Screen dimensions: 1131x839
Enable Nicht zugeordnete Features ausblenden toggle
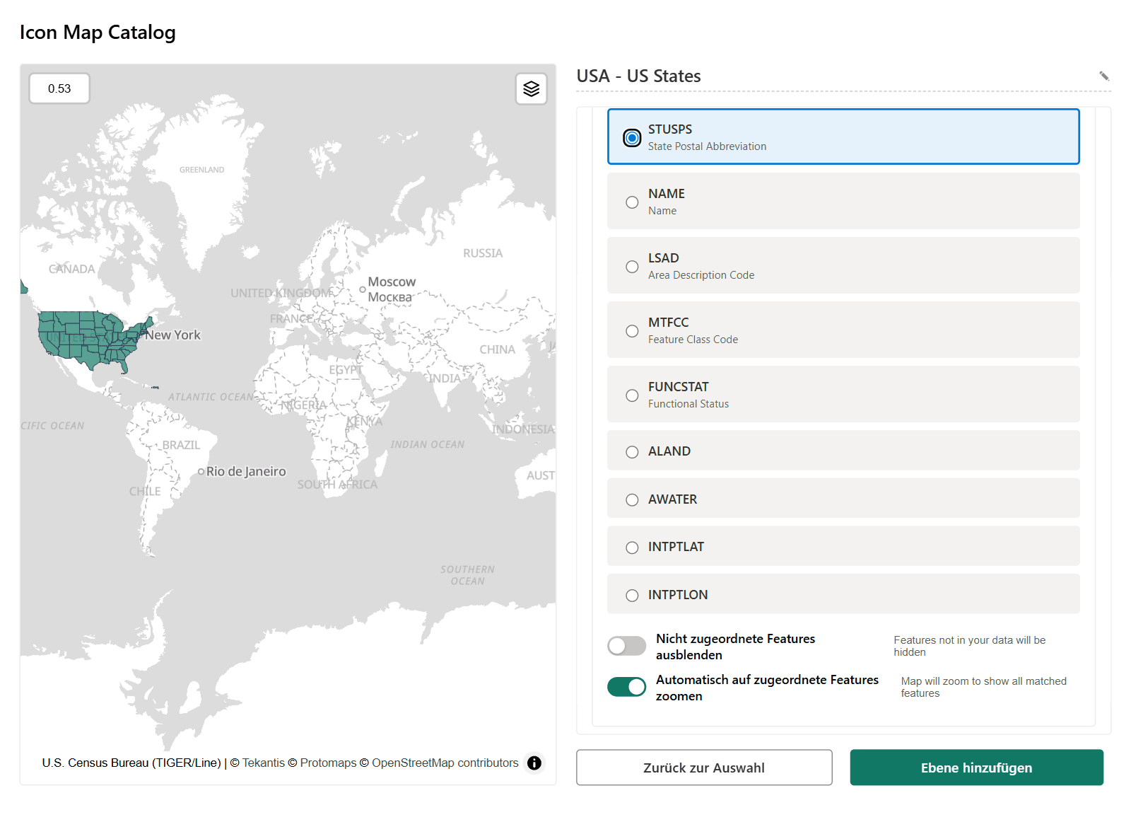(x=626, y=646)
